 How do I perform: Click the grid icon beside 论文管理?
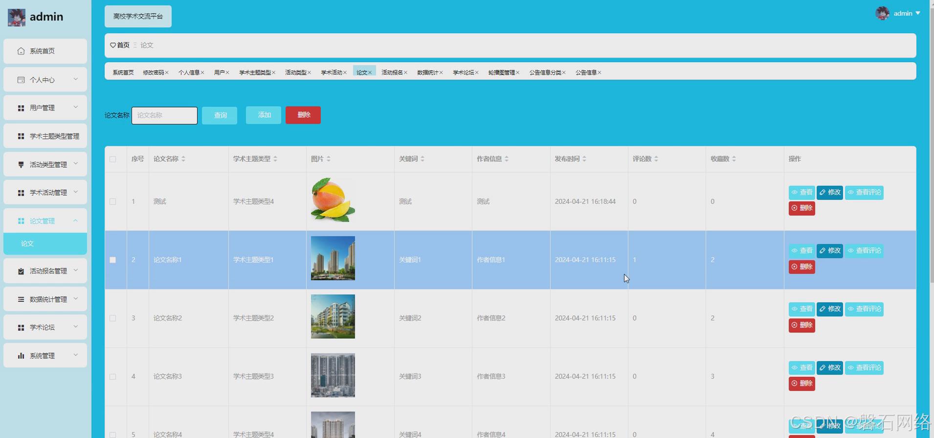tap(21, 221)
